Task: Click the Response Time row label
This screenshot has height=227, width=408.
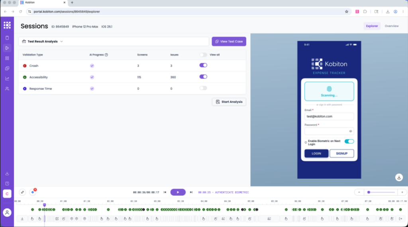Action: (x=41, y=89)
